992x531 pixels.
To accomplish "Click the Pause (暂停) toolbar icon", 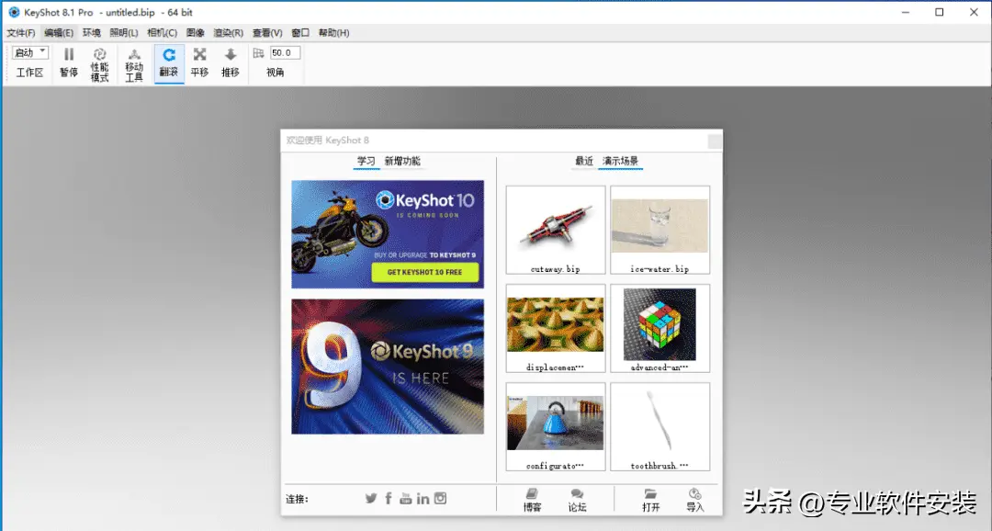I will pyautogui.click(x=69, y=54).
